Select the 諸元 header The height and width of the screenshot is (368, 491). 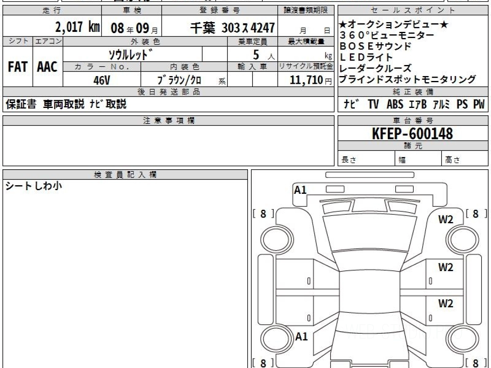tap(413, 146)
